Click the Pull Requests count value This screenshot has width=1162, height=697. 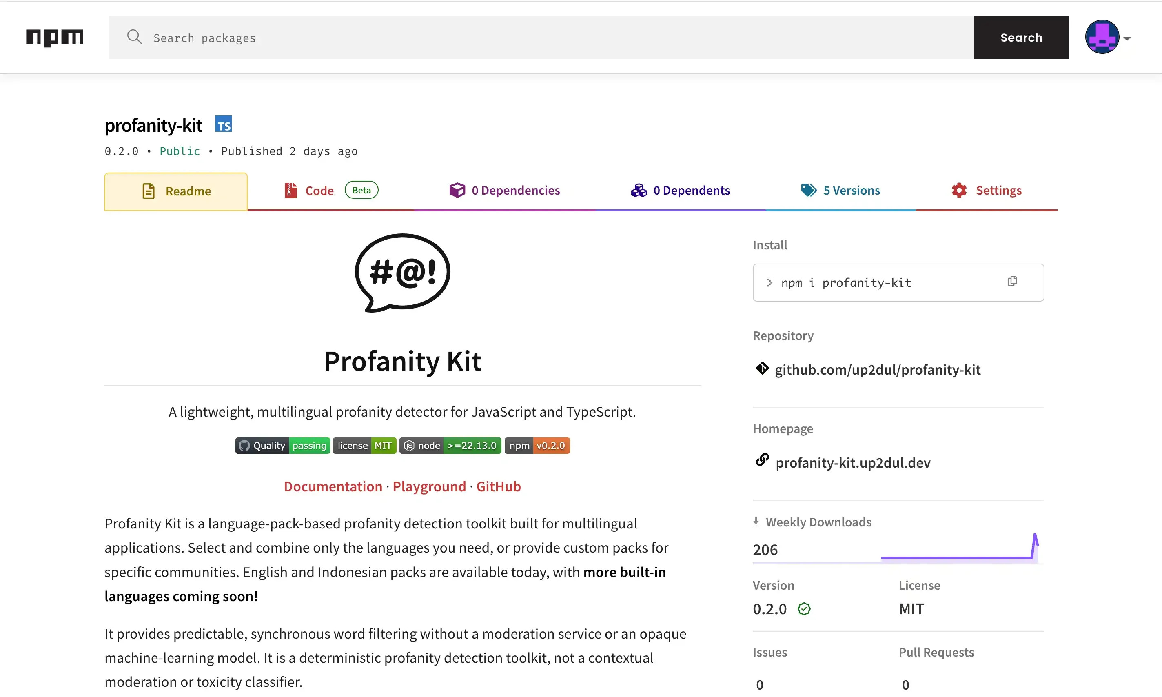906,685
